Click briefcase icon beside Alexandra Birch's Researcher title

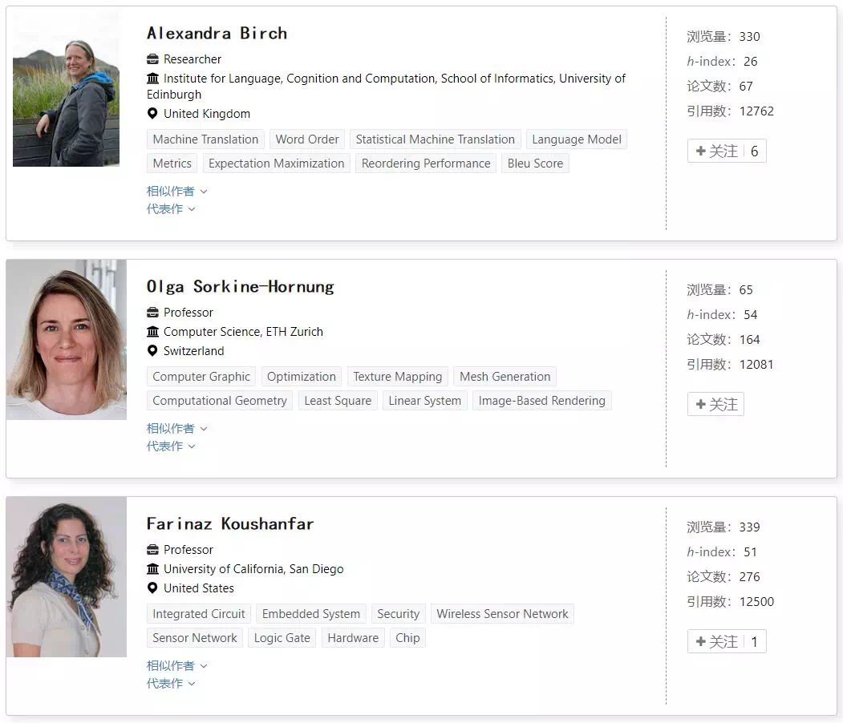tap(152, 59)
